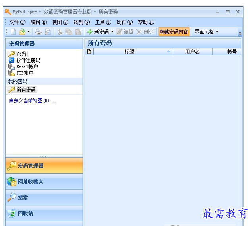Open the 动作(A) menu

click(125, 22)
